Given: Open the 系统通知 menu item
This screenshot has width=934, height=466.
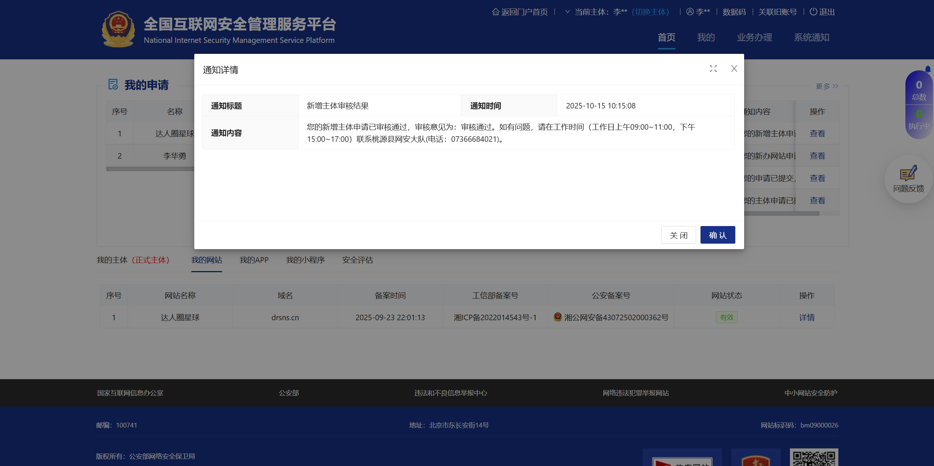Looking at the screenshot, I should point(812,37).
